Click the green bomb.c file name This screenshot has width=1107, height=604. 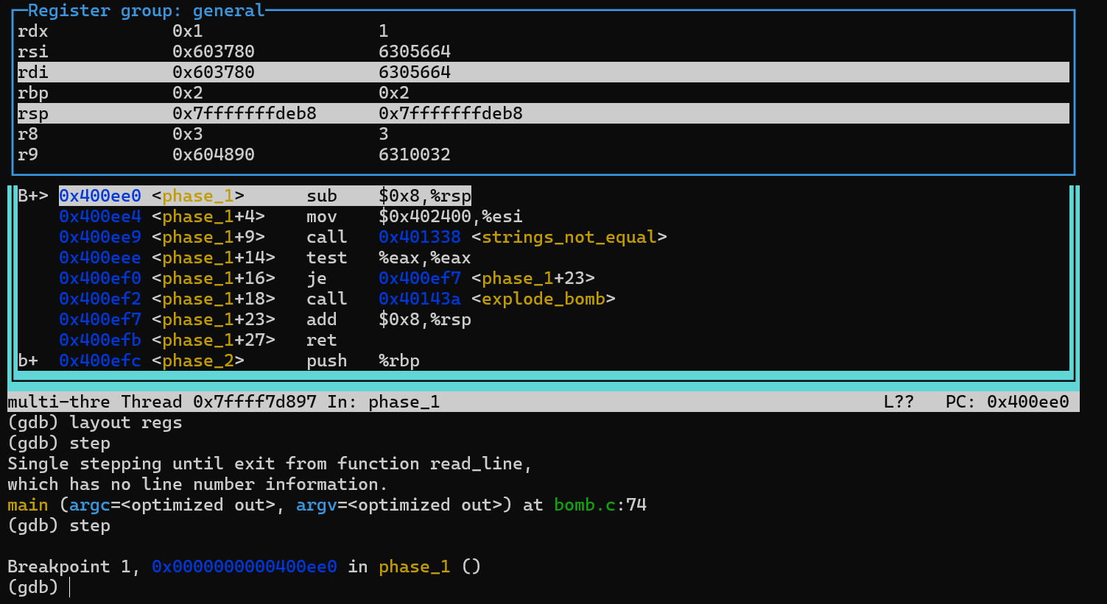585,505
